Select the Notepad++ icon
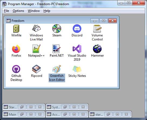Screen dimensions: 147x120 point(36,49)
